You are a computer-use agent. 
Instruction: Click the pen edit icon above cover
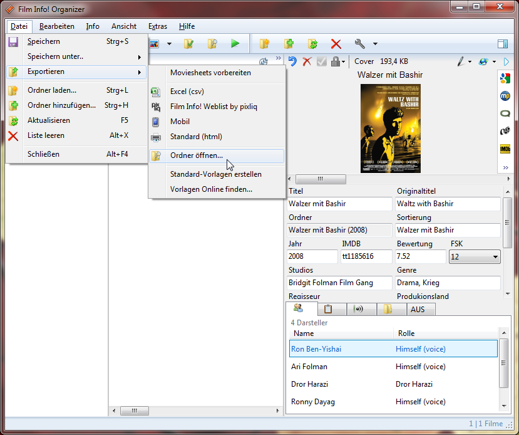[460, 61]
